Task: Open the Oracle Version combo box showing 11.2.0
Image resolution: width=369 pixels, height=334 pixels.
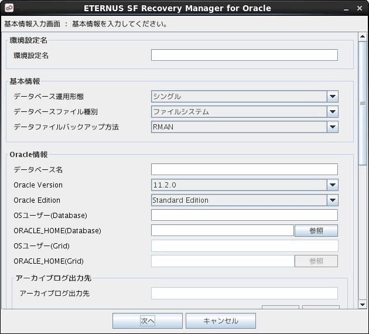Action: tap(244, 185)
